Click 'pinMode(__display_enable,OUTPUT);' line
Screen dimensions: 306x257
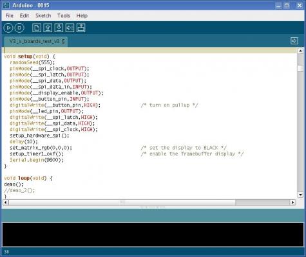click(57, 93)
